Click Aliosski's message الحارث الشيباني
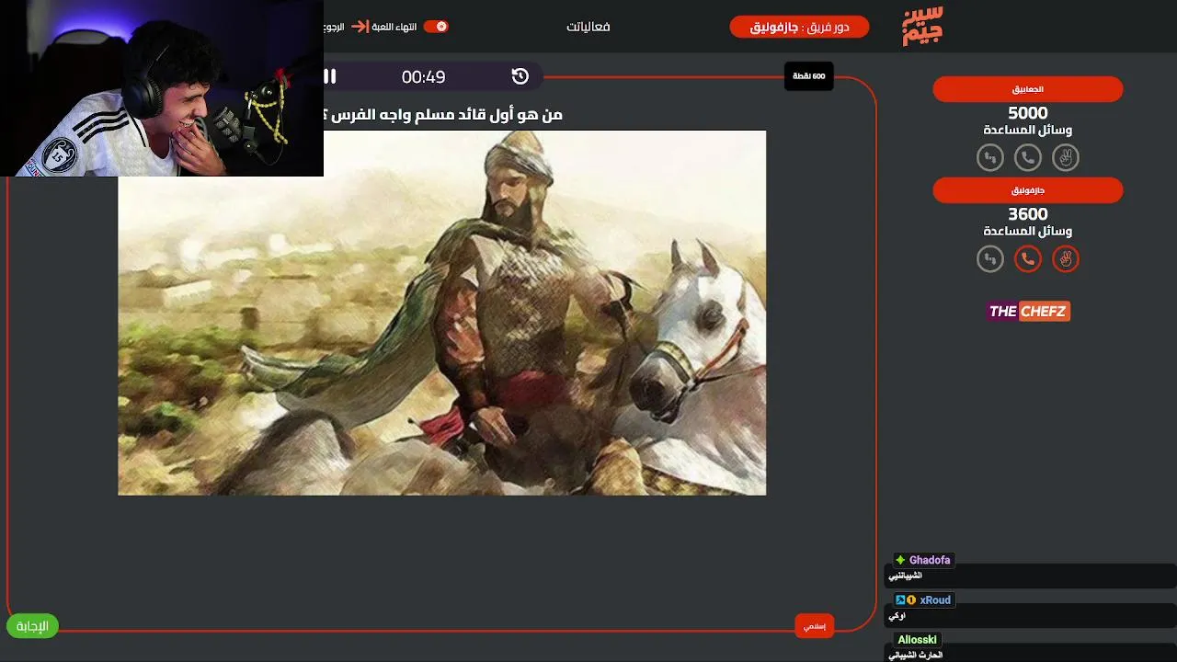The width and height of the screenshot is (1177, 662). (915, 656)
